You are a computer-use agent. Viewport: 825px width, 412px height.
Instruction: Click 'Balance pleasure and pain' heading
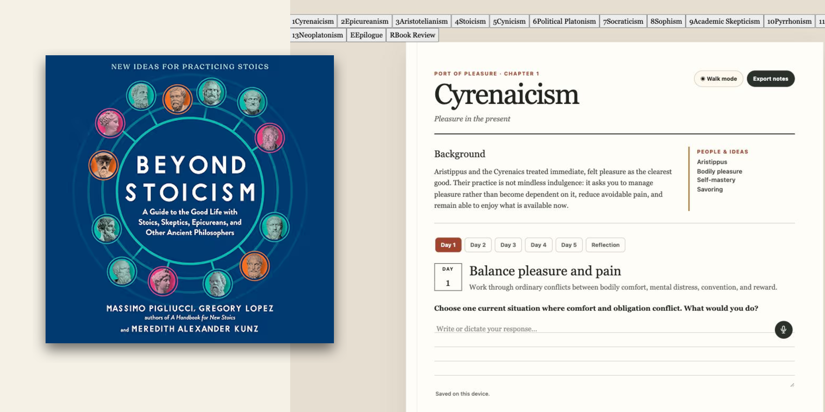[x=545, y=271]
